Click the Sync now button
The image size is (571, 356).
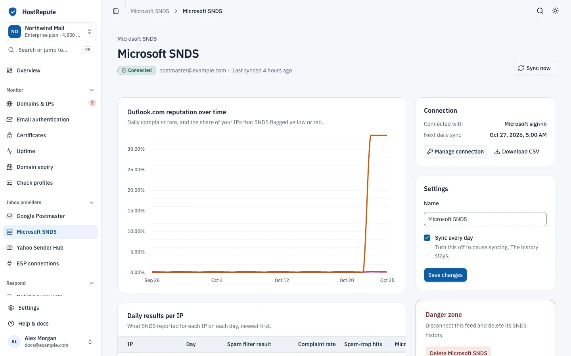pyautogui.click(x=535, y=68)
